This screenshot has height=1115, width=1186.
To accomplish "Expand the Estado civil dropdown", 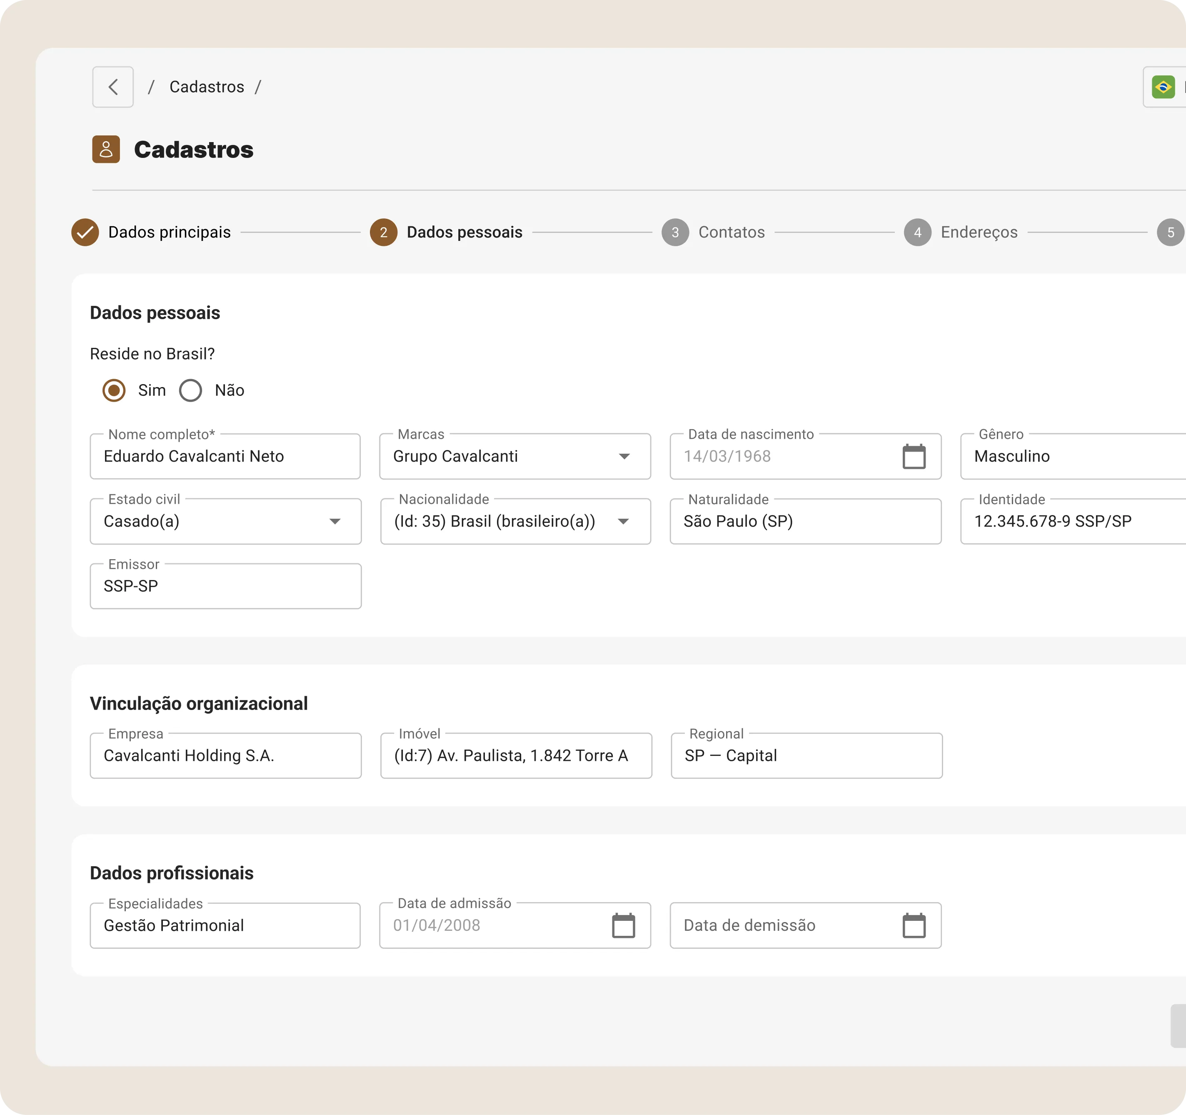I will 335,521.
